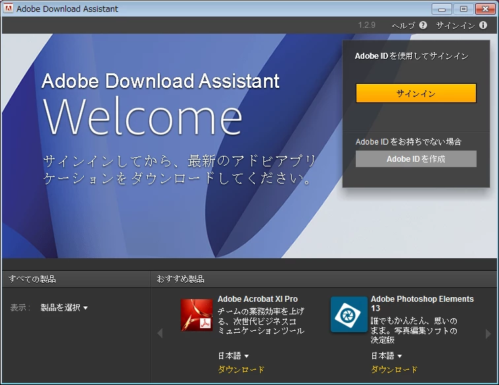Click the 表示： label
The height and width of the screenshot is (385, 499).
pyautogui.click(x=20, y=308)
